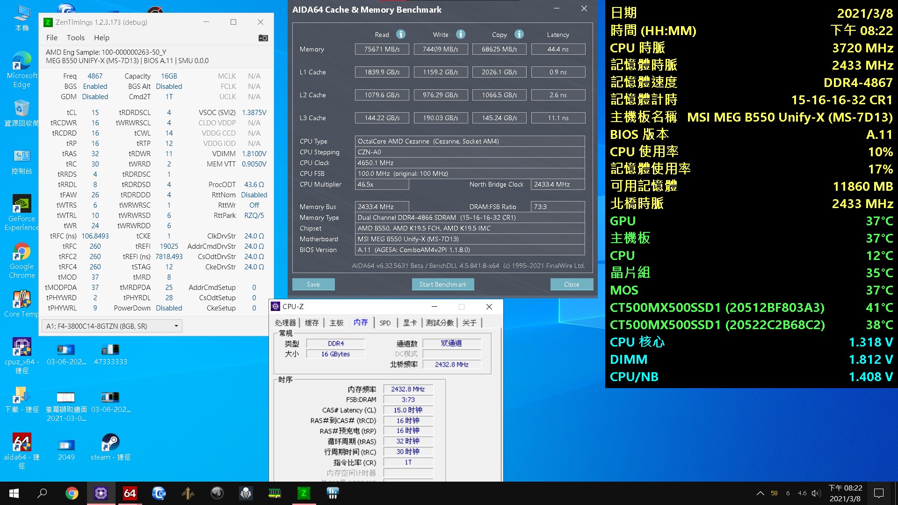Switch to 关于 tab in CPU-Z
This screenshot has height=505, width=898.
(x=469, y=323)
